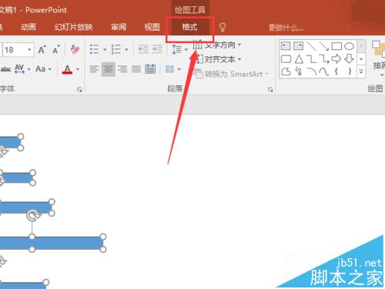Screen dimensions: 385x289
Task: Expand bullets style dropdown arrow
Action: pyautogui.click(x=105, y=49)
